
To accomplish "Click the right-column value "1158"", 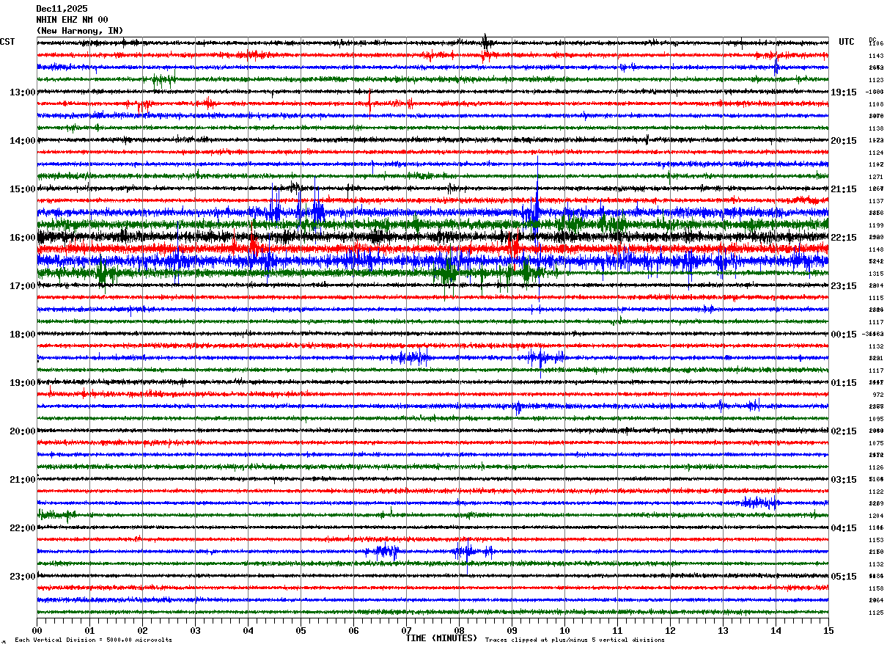I will coord(876,588).
